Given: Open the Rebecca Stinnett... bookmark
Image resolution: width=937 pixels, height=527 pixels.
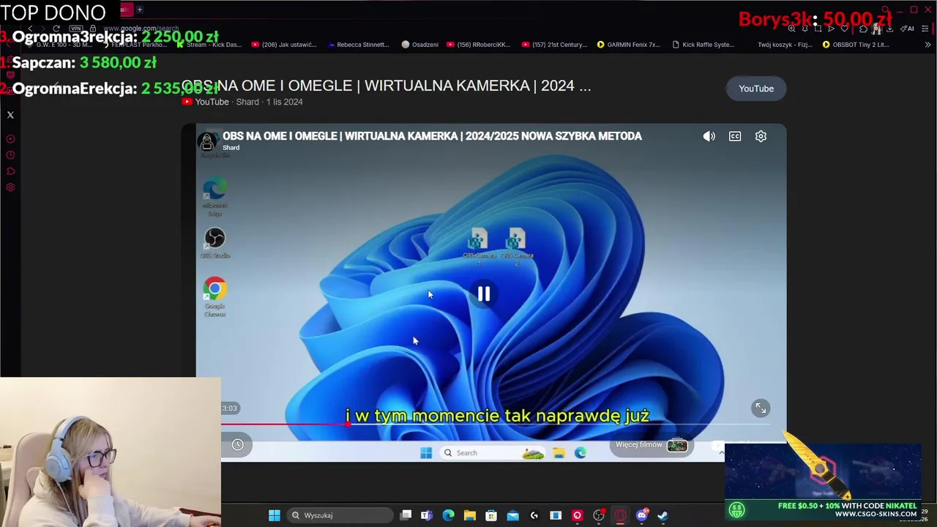Looking at the screenshot, I should (358, 45).
